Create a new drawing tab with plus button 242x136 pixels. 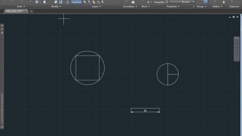pos(31,11)
